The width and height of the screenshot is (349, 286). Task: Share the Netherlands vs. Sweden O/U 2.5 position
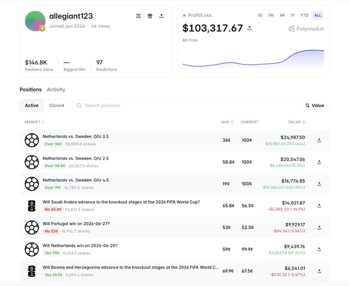click(319, 162)
